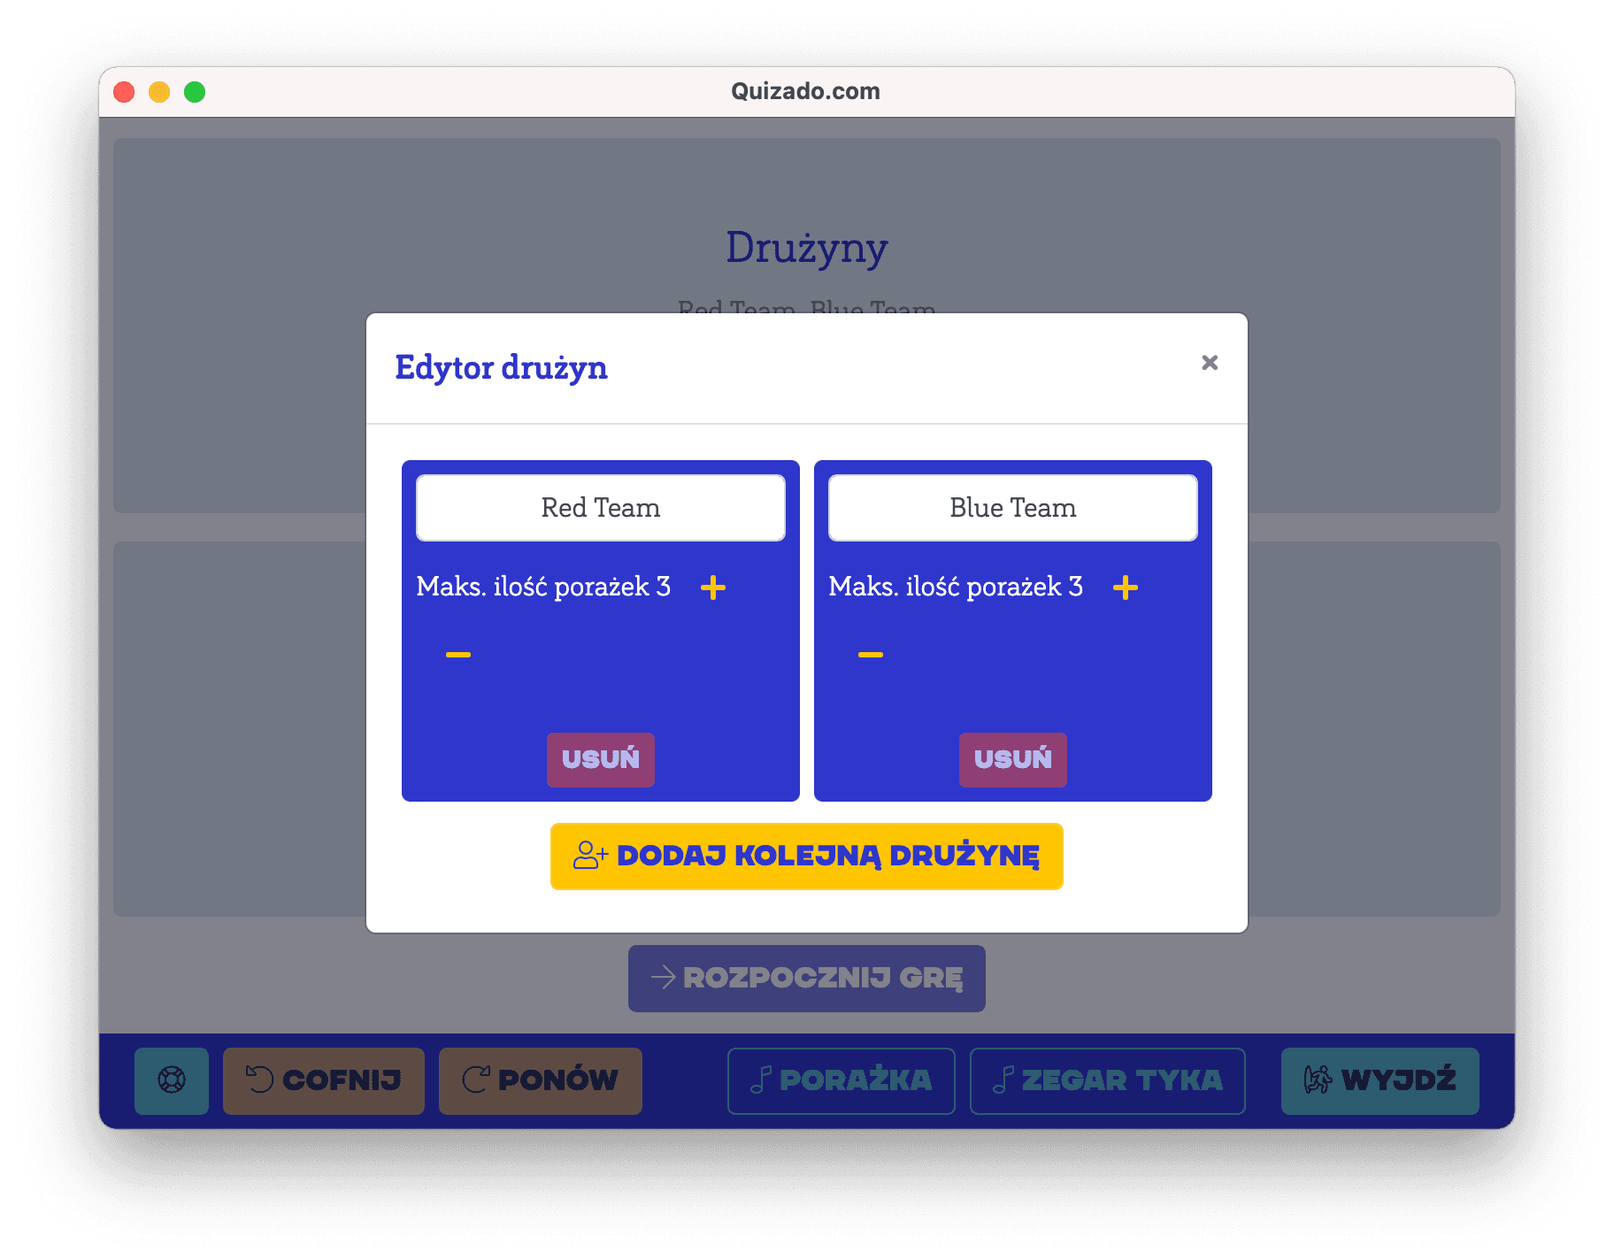Click the add-user icon on the yellow button
The height and width of the screenshot is (1260, 1614).
(x=590, y=856)
